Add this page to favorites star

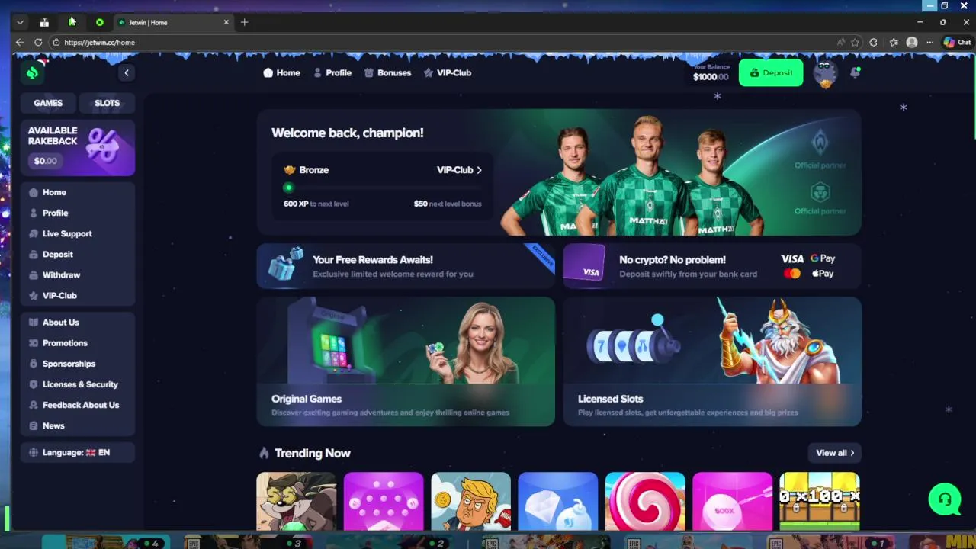tap(856, 43)
